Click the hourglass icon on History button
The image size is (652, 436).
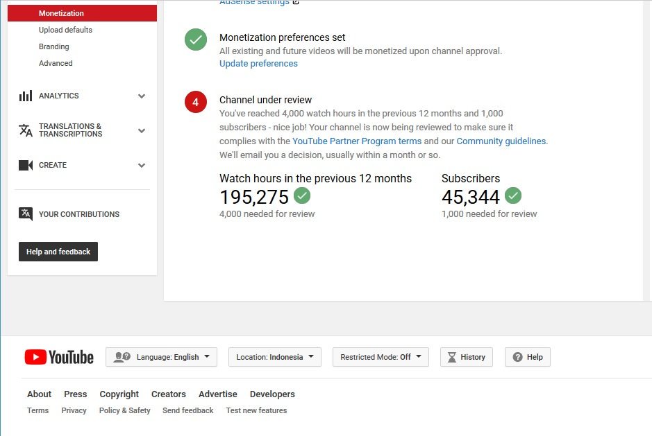click(451, 357)
